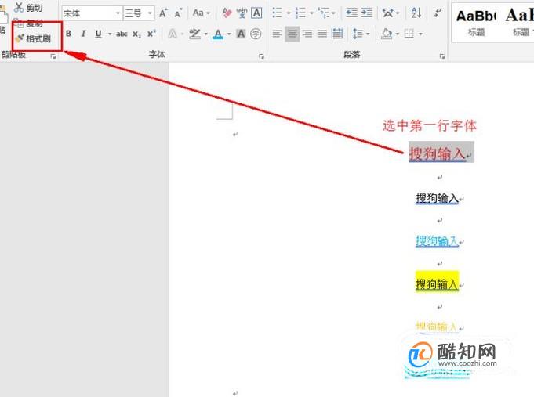Expand the bullet list style arrow
The image size is (534, 397).
(289, 13)
